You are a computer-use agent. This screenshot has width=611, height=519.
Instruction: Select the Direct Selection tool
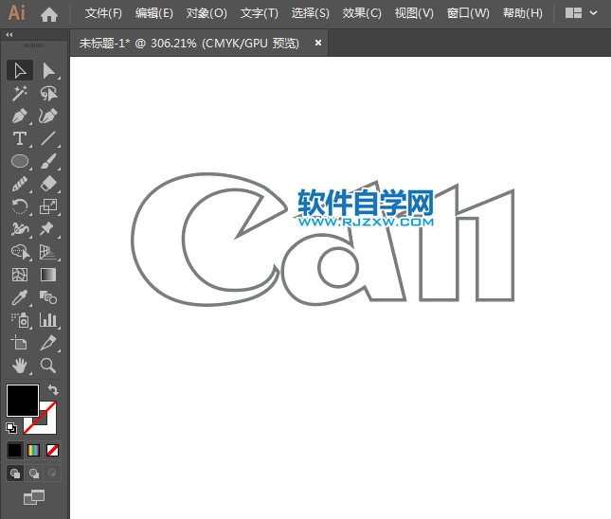(48, 70)
